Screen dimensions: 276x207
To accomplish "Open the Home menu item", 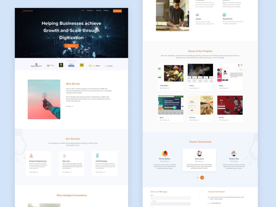I will point(83,10).
